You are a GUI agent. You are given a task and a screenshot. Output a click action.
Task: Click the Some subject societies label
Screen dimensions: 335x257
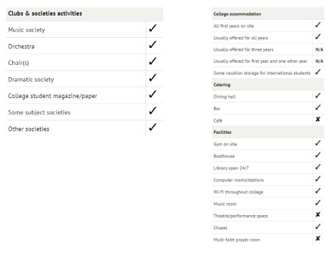click(x=39, y=112)
